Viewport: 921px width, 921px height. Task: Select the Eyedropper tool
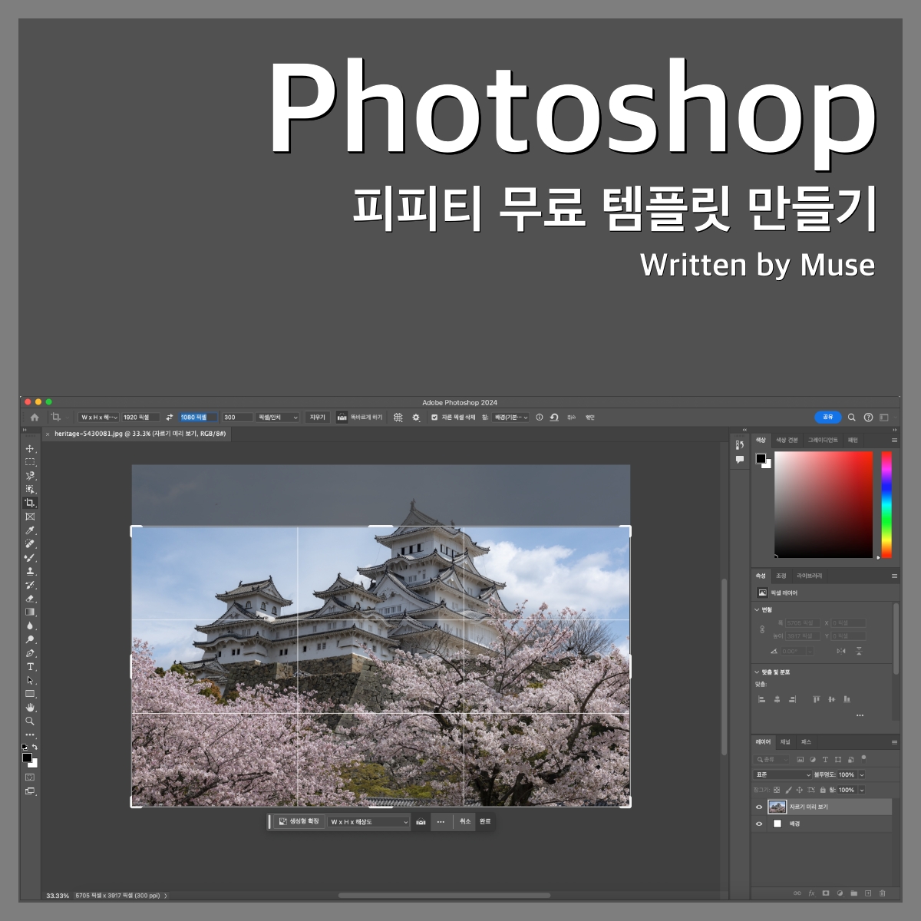30,530
